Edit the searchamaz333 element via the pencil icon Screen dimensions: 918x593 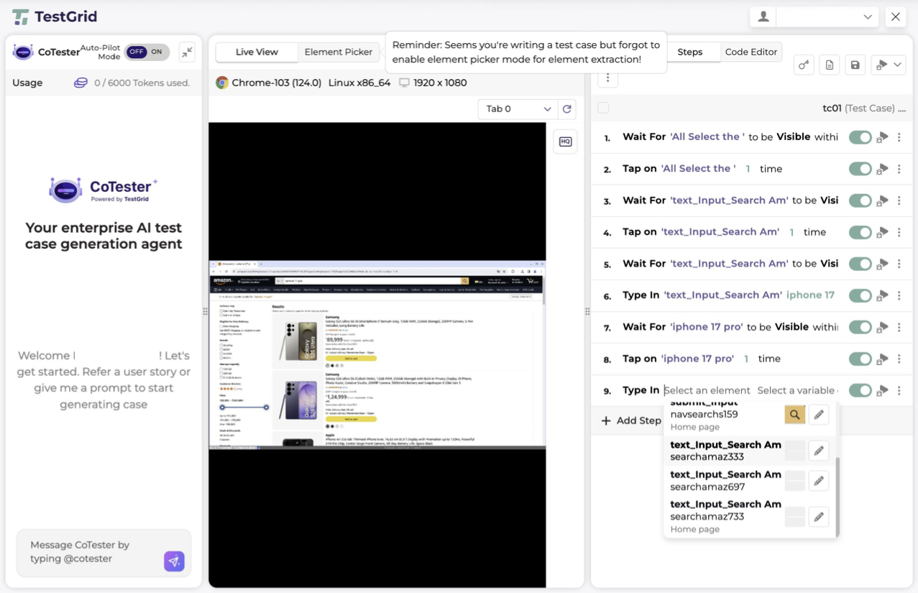click(819, 451)
